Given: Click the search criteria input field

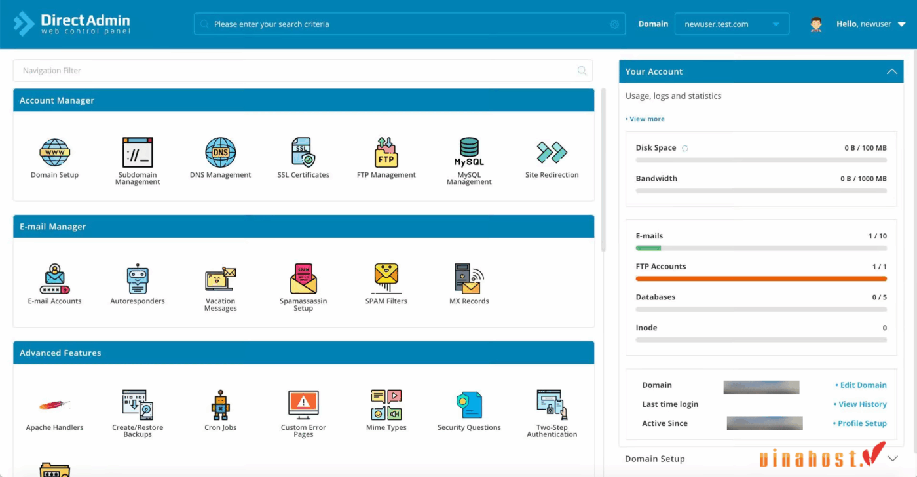Looking at the screenshot, I should [x=409, y=24].
